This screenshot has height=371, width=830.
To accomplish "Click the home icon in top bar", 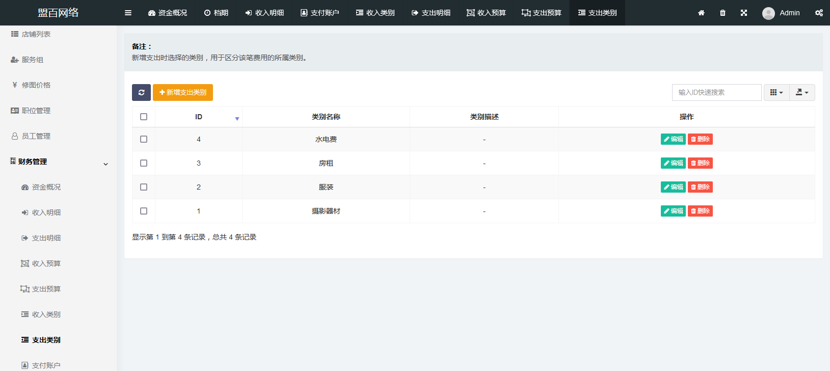I will point(701,13).
